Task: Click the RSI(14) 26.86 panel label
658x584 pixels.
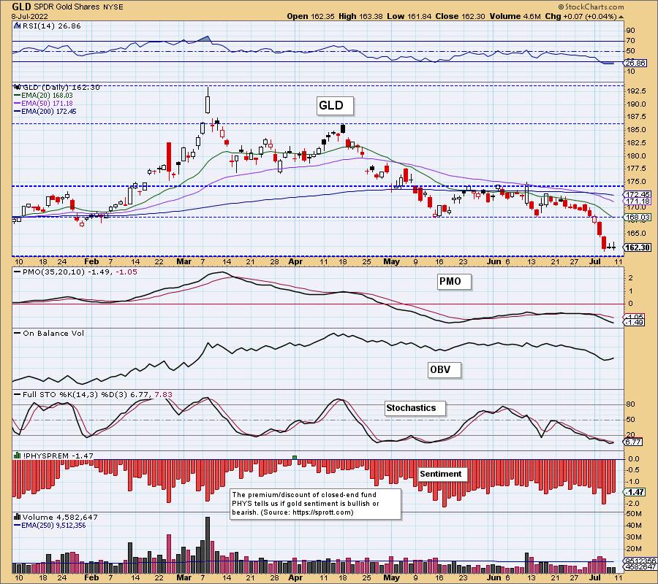Action: [x=51, y=26]
